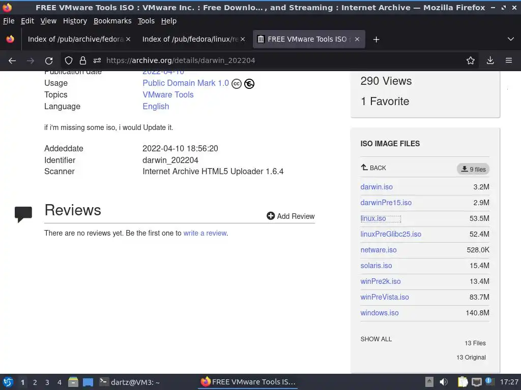521x390 pixels.
Task: Open the Tools menu
Action: [x=146, y=21]
